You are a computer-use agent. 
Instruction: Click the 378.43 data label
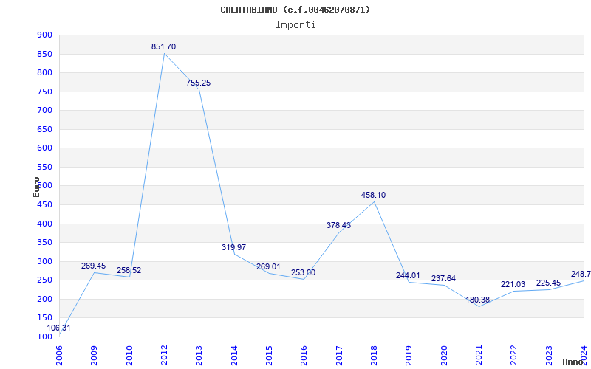[338, 225]
